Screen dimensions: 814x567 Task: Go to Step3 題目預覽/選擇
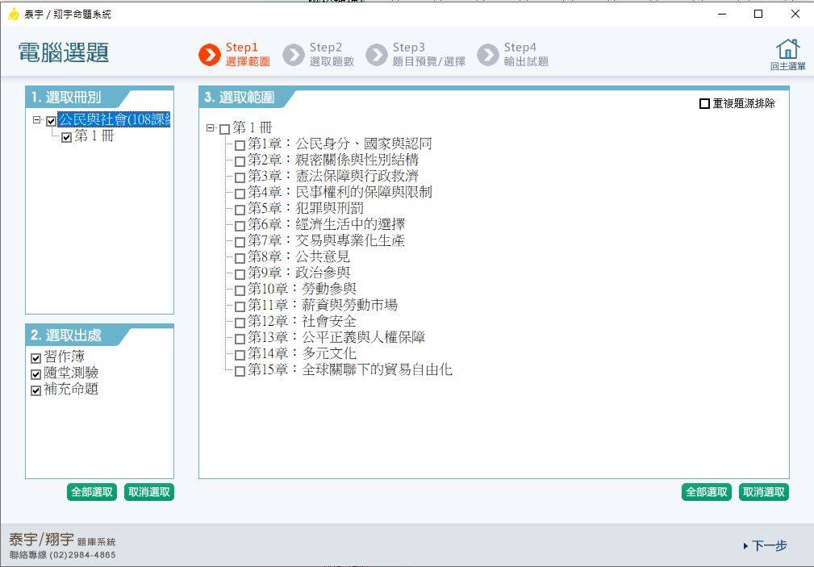click(429, 55)
